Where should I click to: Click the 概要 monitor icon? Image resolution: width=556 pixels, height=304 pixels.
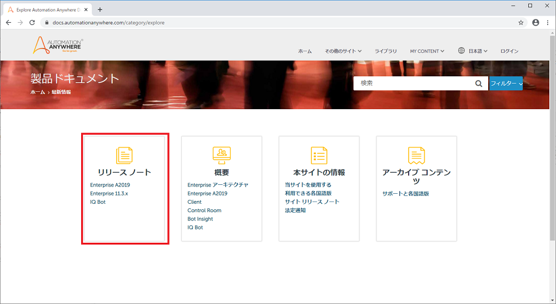click(222, 155)
